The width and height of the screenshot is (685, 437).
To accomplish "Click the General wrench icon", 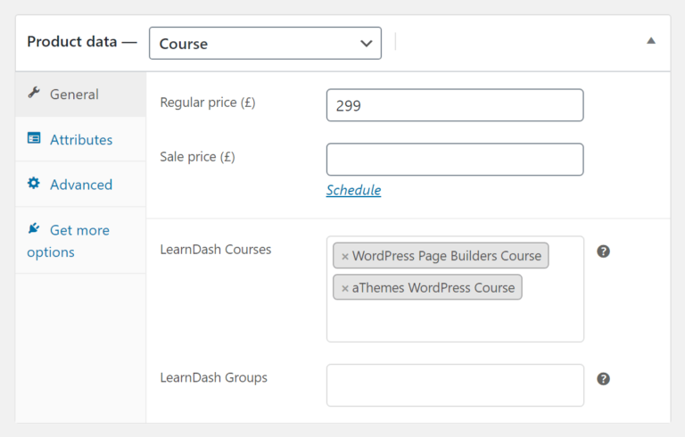I will tap(34, 94).
